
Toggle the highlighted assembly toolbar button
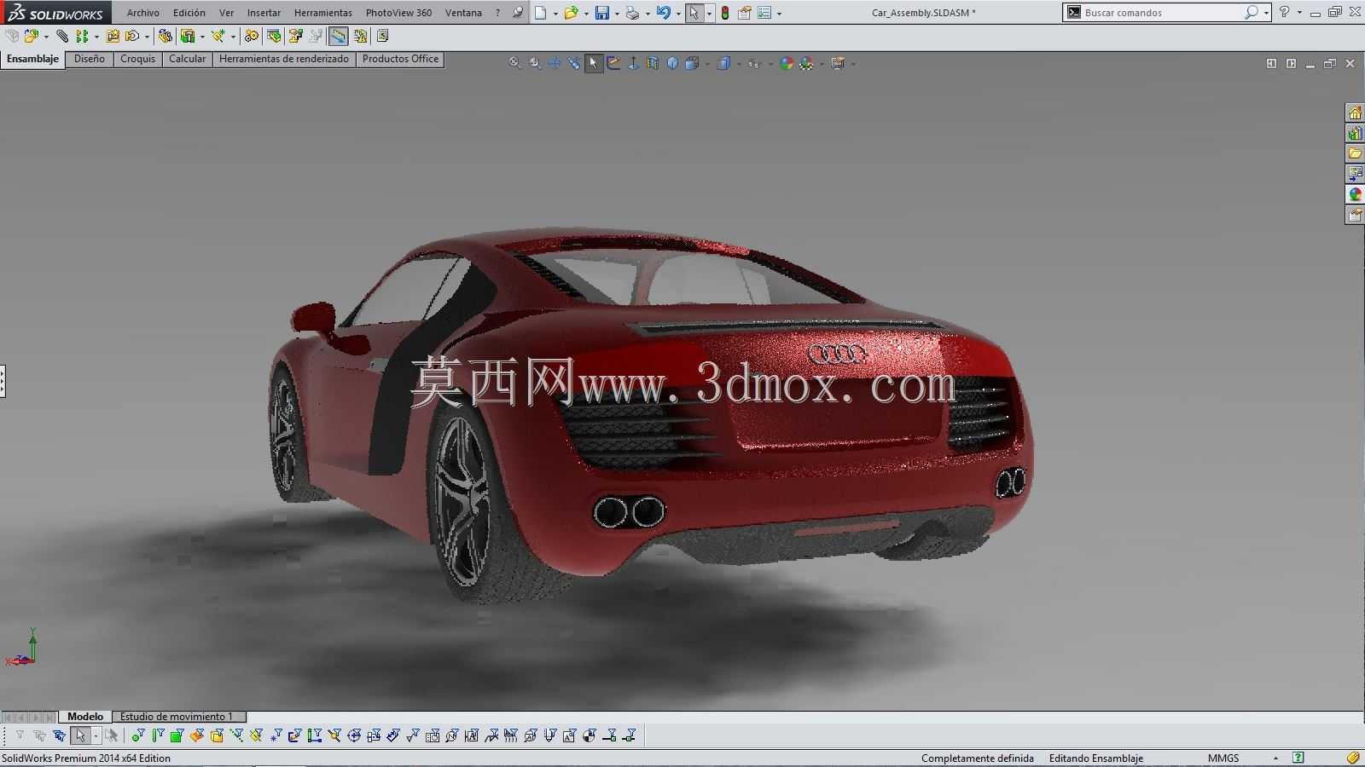click(x=339, y=36)
